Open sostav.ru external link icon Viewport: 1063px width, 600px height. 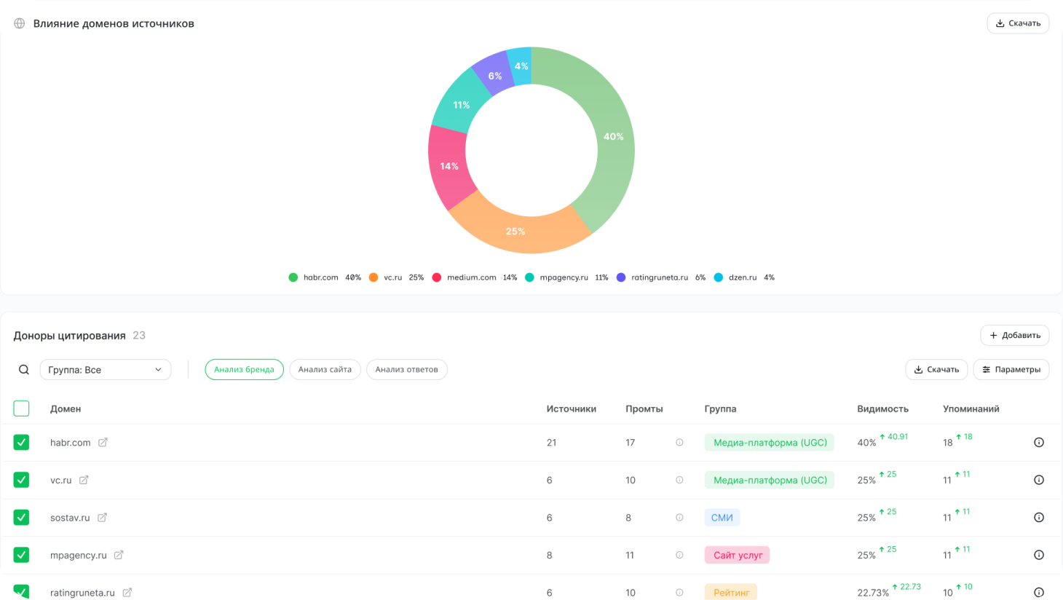(x=102, y=518)
